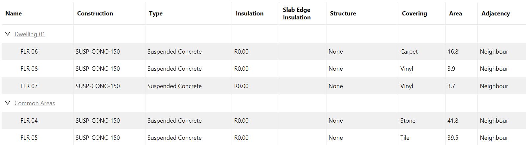Open the Dwelling 01 link
The image size is (526, 145).
tap(30, 34)
